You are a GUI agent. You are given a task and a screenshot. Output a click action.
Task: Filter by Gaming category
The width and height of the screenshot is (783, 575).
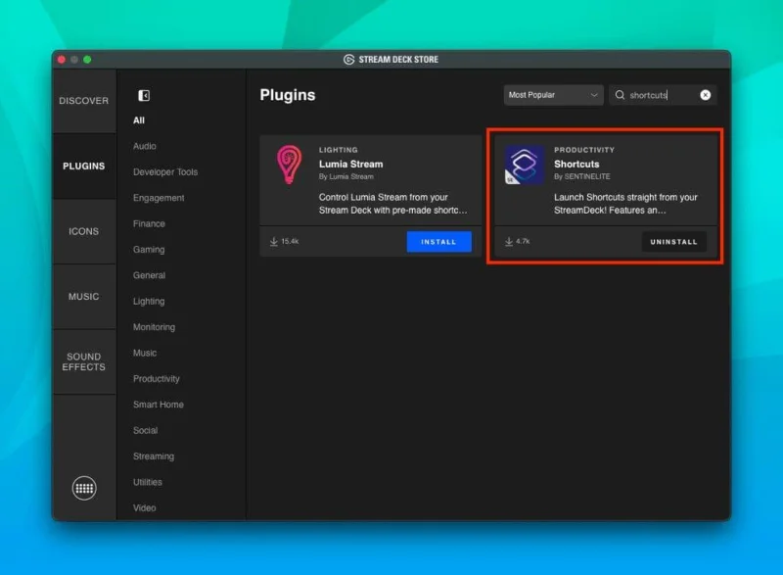click(149, 249)
